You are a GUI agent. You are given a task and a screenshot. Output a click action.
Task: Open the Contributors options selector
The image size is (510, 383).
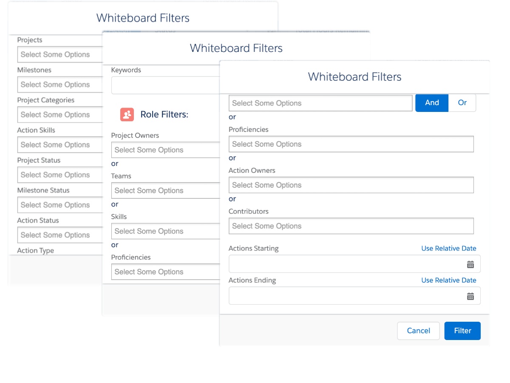351,226
